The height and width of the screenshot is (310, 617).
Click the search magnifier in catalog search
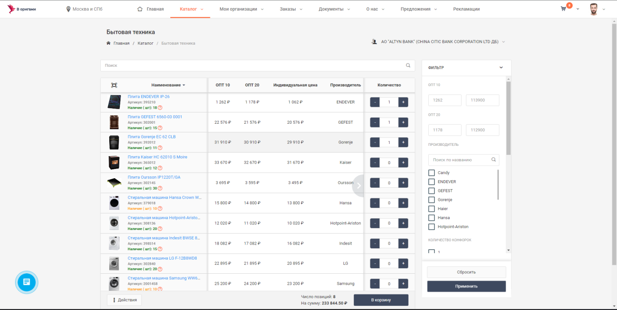(408, 65)
